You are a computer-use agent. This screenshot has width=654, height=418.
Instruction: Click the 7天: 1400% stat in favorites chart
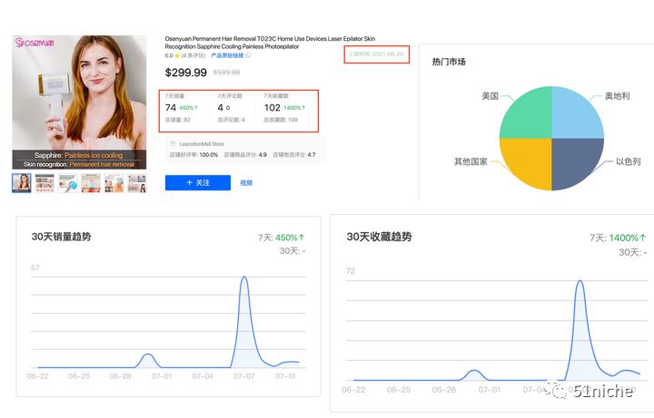[619, 238]
